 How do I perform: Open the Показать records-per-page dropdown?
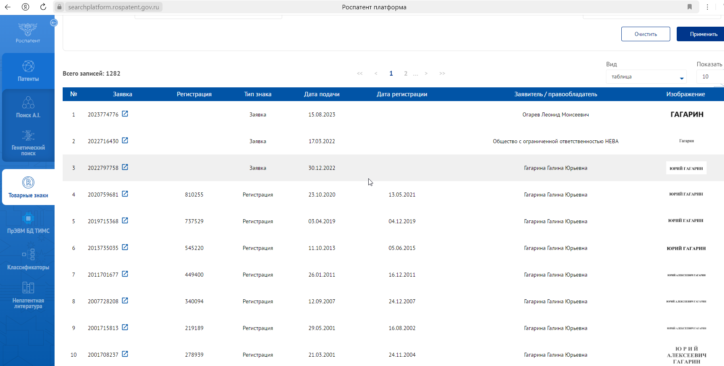pyautogui.click(x=710, y=76)
